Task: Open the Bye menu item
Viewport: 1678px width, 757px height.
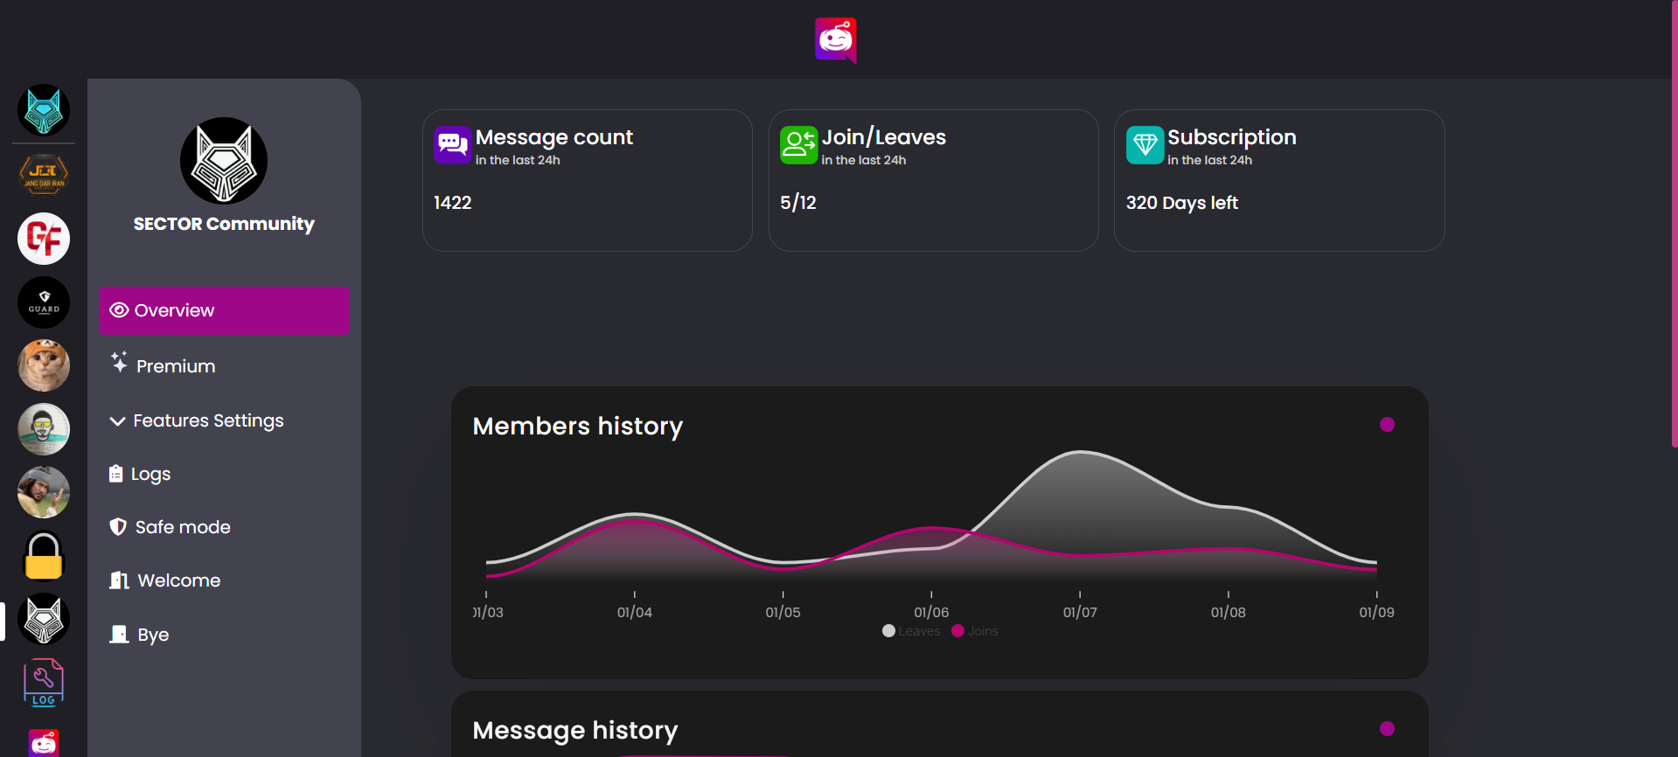Action: click(x=224, y=635)
